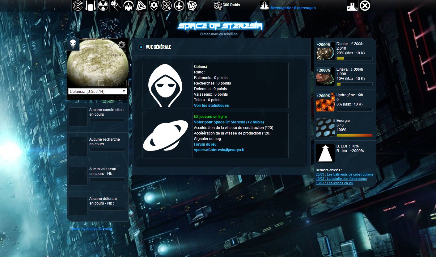Click the empty ship queue thumbnail
This screenshot has height=257, width=436.
(x=78, y=176)
